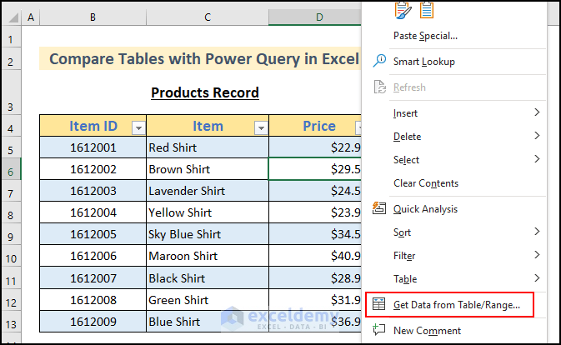Select row 6 header

[11, 169]
